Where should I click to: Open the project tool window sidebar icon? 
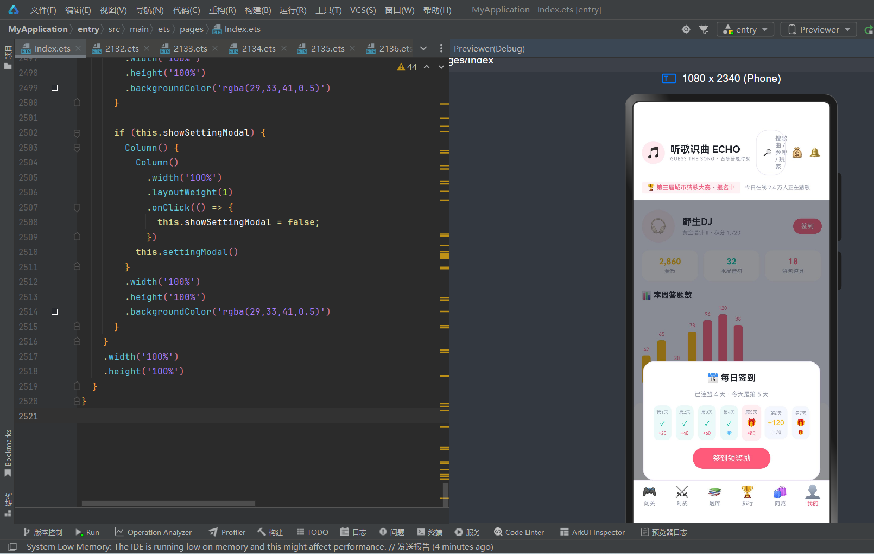click(x=8, y=58)
